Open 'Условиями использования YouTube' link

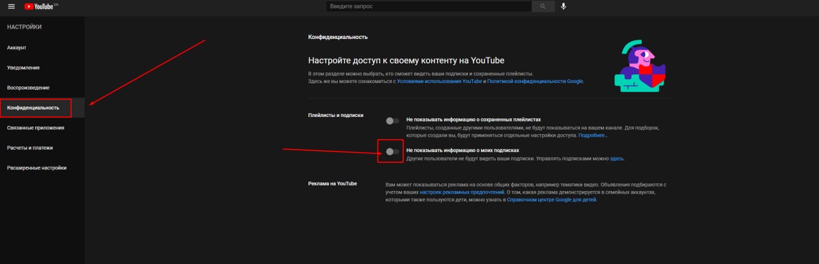click(440, 82)
